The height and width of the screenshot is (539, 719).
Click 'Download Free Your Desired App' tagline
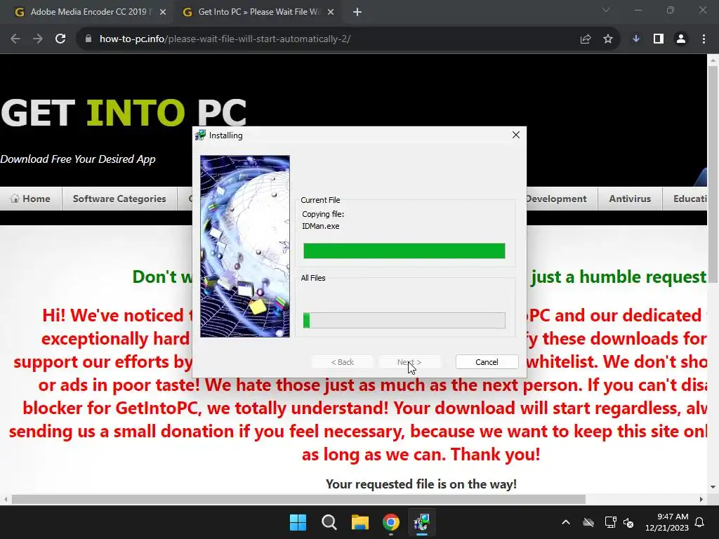pos(77,159)
